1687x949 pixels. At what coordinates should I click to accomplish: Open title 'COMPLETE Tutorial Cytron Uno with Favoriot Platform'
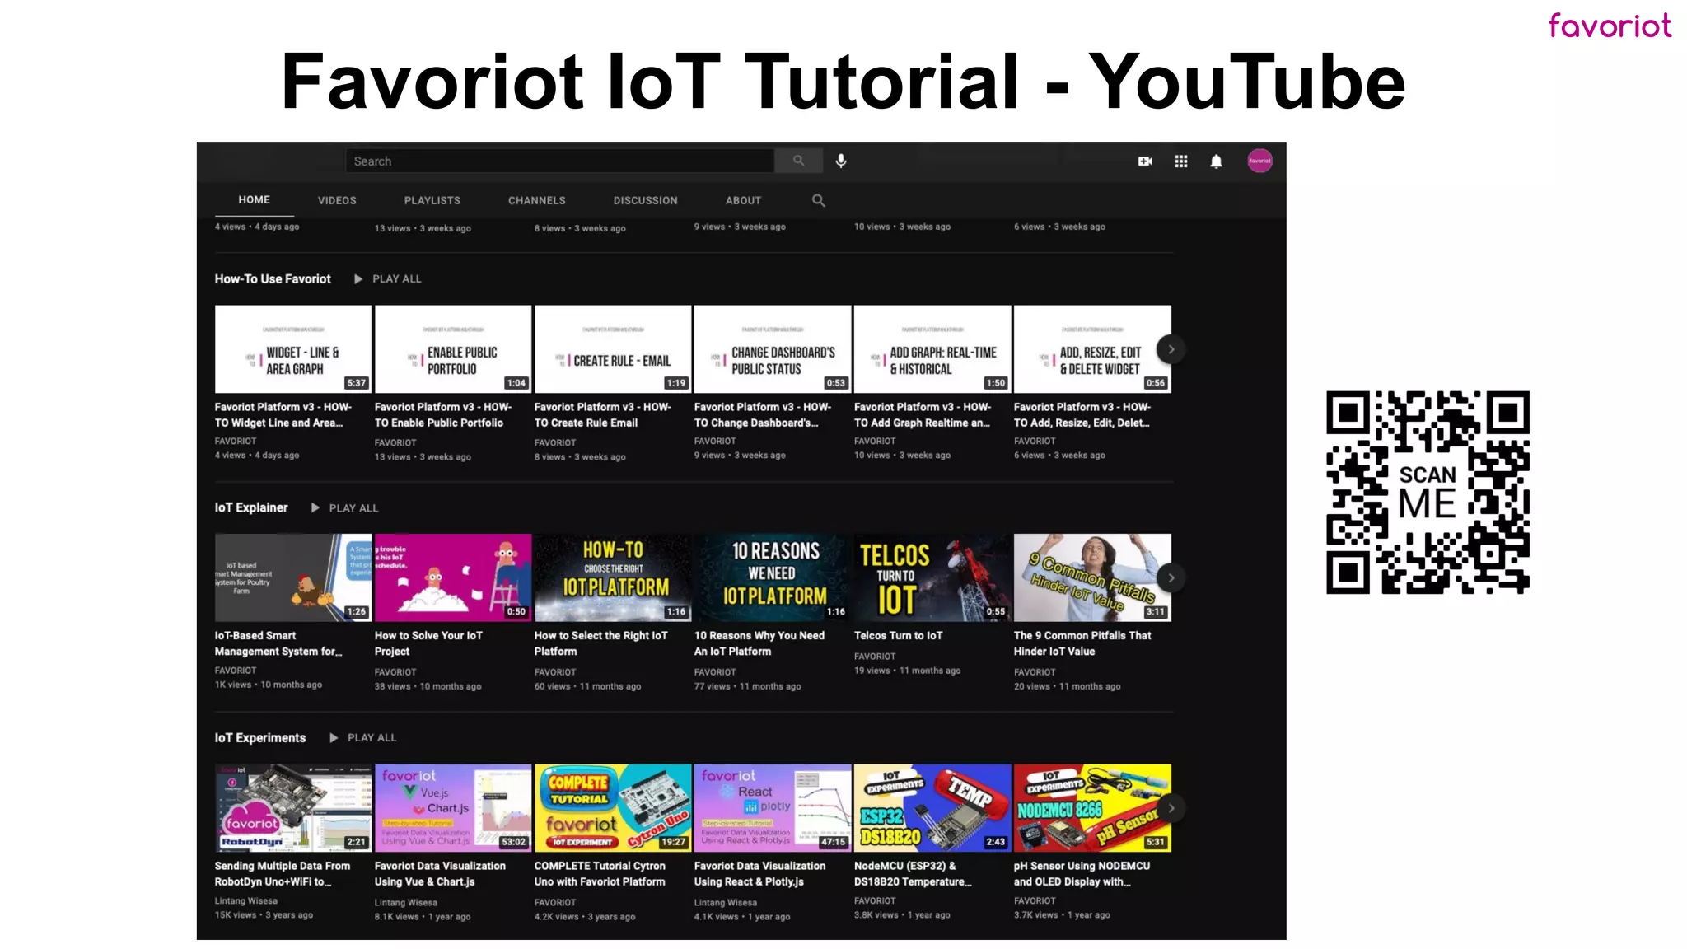tap(600, 874)
